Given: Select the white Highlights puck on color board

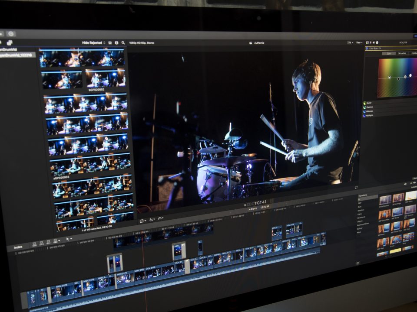Looking at the screenshot, I should tap(410, 75).
